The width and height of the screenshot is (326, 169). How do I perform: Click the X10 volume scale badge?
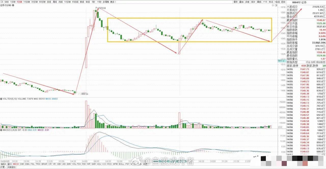(280, 127)
